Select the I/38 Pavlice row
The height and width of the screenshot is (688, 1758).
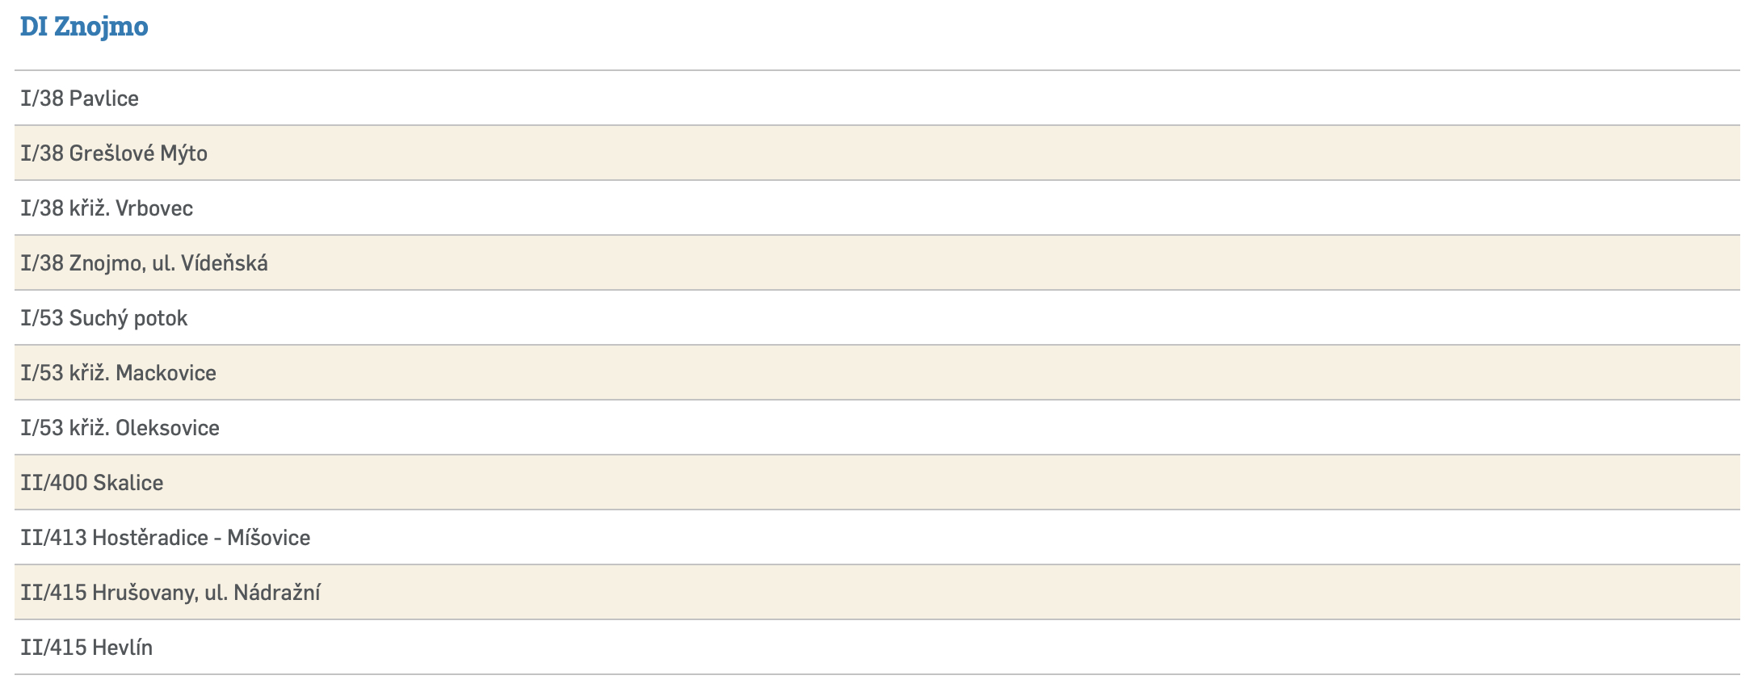click(80, 99)
